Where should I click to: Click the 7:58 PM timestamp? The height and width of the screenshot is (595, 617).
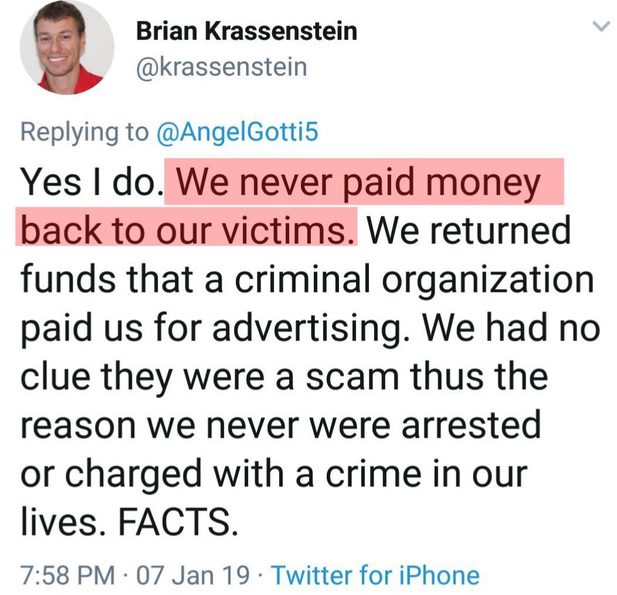[67, 574]
